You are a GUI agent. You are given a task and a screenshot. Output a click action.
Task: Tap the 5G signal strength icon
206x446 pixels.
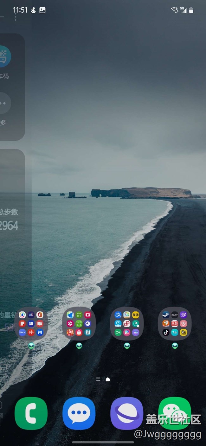183,10
